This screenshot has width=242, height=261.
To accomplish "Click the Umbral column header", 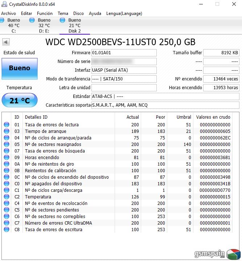I will click(180, 117).
